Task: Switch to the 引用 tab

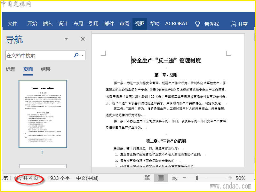Action: pyautogui.click(x=94, y=24)
